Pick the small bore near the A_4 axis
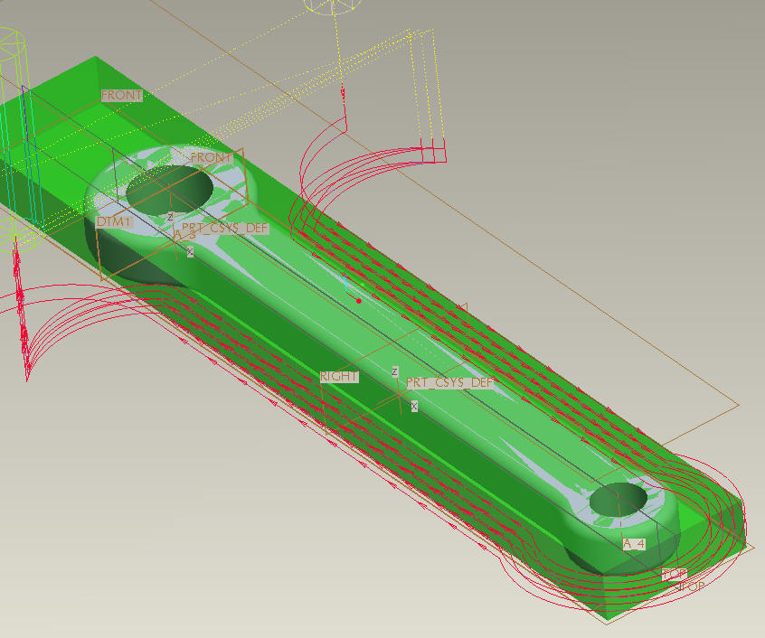 [x=619, y=499]
